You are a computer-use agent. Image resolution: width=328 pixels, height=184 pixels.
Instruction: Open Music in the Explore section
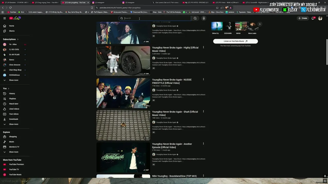(15, 142)
